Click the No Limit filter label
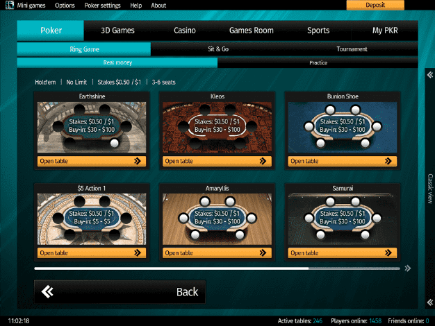This screenshot has height=326, width=435. [76, 83]
